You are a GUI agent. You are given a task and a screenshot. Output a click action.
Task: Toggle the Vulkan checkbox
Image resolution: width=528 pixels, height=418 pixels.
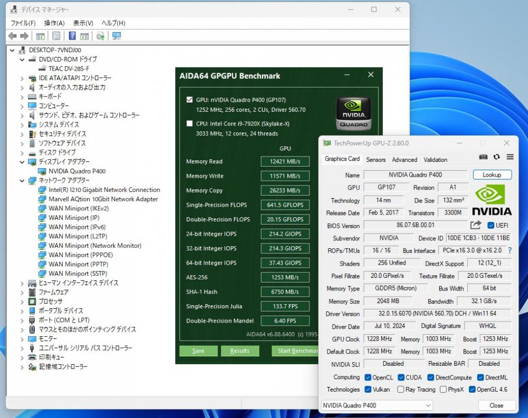click(x=367, y=390)
